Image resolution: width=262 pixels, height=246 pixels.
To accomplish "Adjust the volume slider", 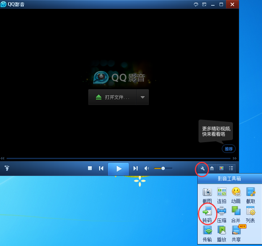I will pos(163,168).
